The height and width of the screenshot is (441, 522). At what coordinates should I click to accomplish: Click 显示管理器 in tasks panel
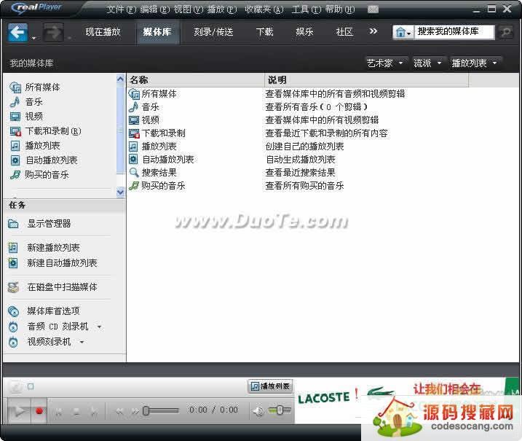coord(49,224)
